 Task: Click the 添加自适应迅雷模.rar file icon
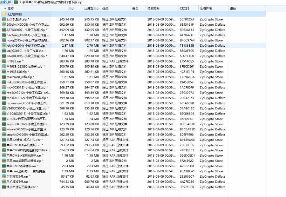pyautogui.click(x=4, y=187)
